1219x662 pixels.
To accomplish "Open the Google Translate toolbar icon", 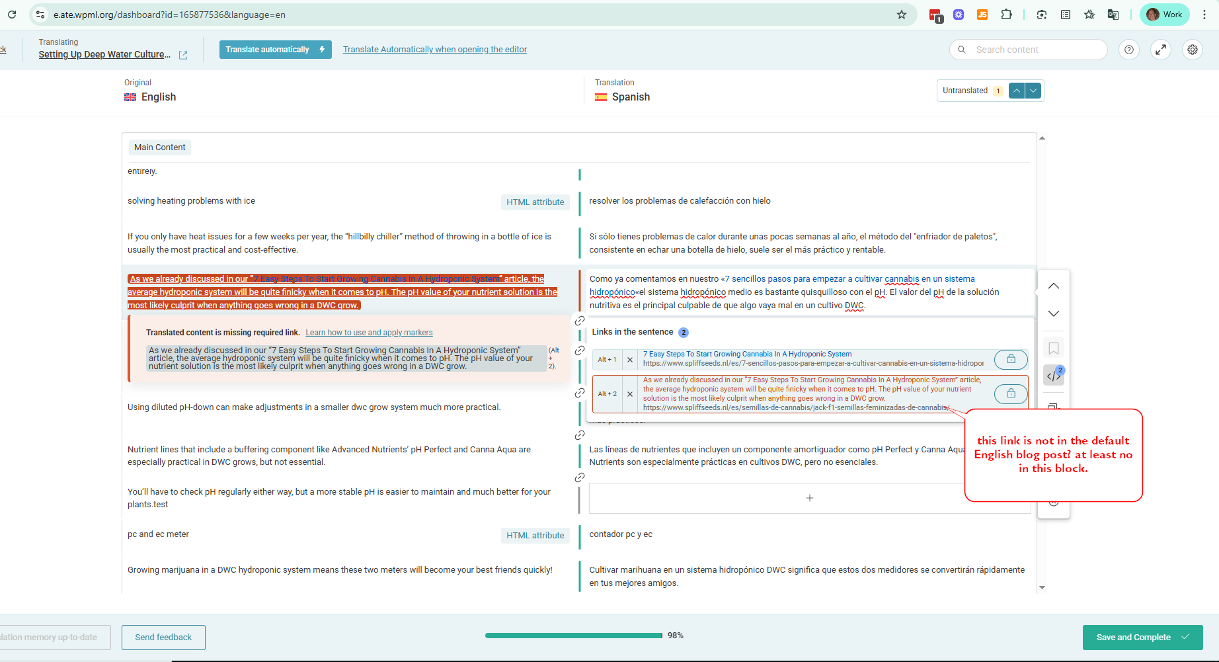I will click(1113, 15).
